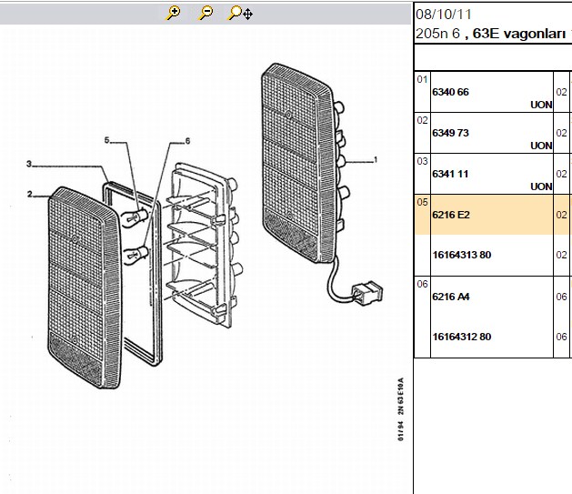Click callout number 1 on diagram

376,160
